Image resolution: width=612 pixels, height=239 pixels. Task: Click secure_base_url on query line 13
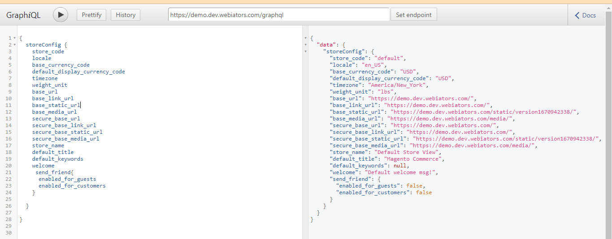56,119
